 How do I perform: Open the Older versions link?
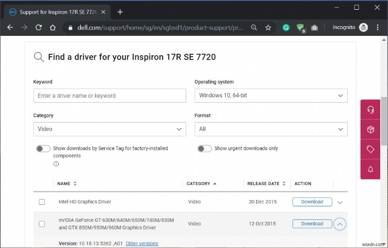pyautogui.click(x=142, y=244)
